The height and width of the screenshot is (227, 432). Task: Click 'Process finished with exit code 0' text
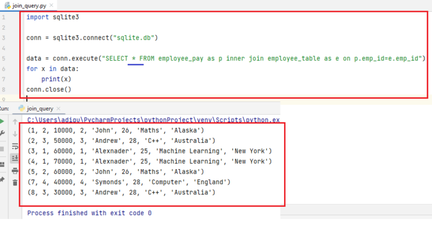(89, 213)
